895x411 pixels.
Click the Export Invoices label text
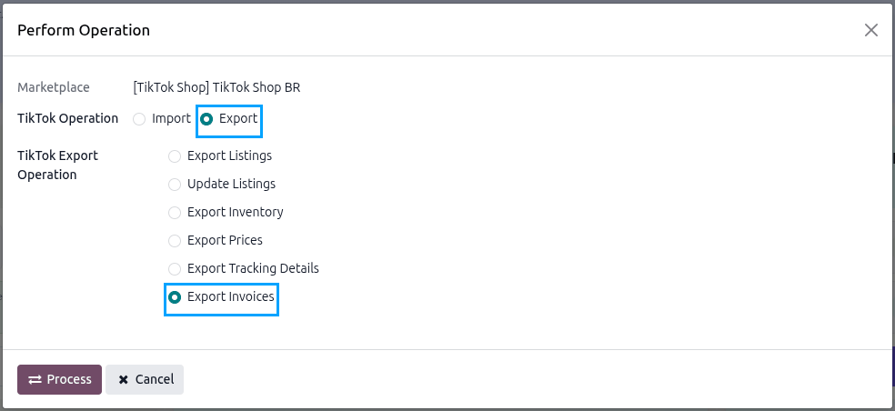tap(231, 296)
